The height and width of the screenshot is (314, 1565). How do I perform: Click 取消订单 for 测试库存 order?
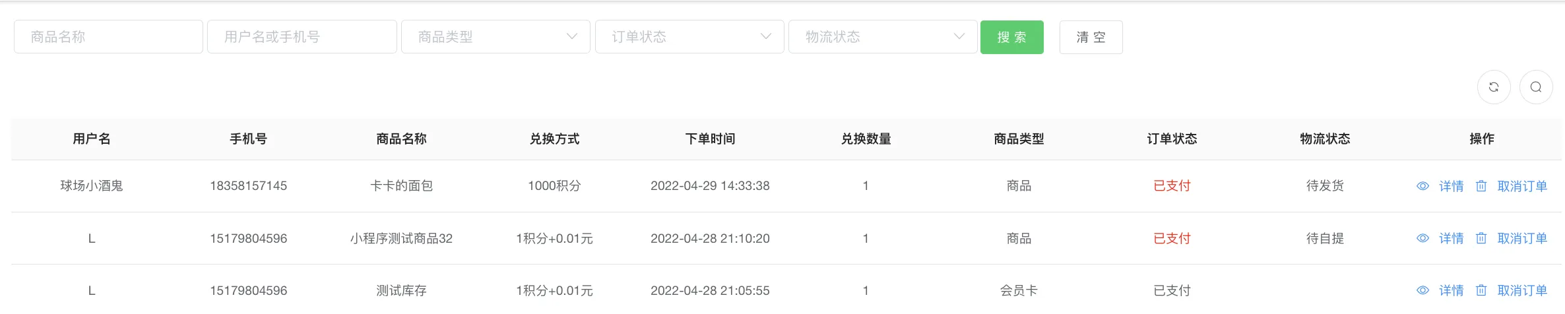1522,290
